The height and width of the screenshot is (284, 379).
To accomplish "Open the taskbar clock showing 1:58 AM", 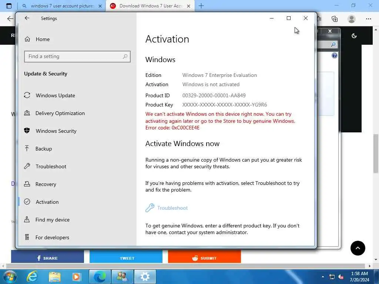I will click(359, 277).
